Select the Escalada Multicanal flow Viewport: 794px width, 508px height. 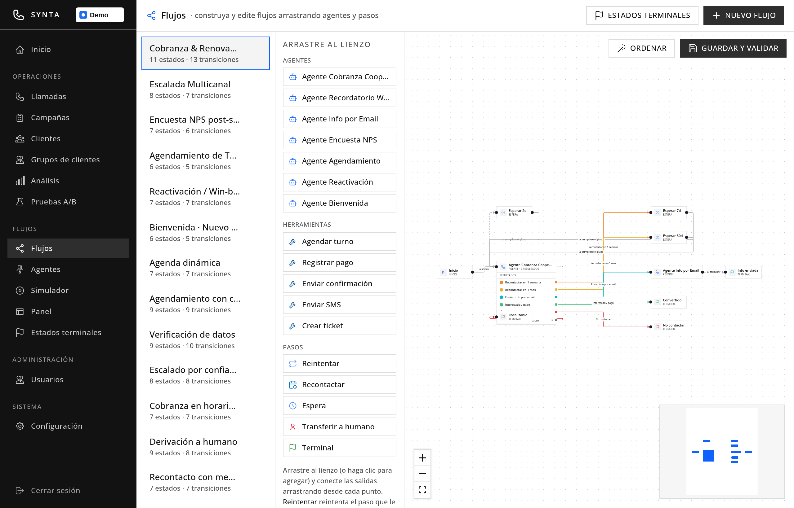205,89
